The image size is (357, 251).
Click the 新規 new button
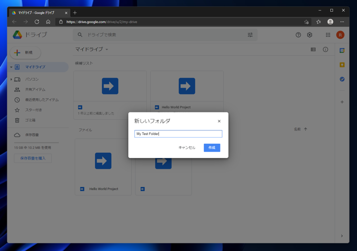pos(25,53)
